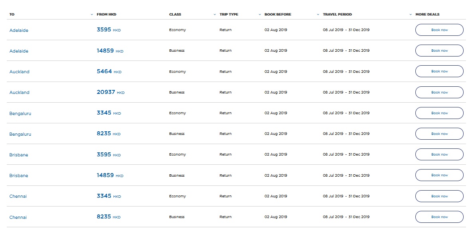This screenshot has height=228, width=468.
Task: Open Bengaluru Business destination link
Action: [20, 134]
